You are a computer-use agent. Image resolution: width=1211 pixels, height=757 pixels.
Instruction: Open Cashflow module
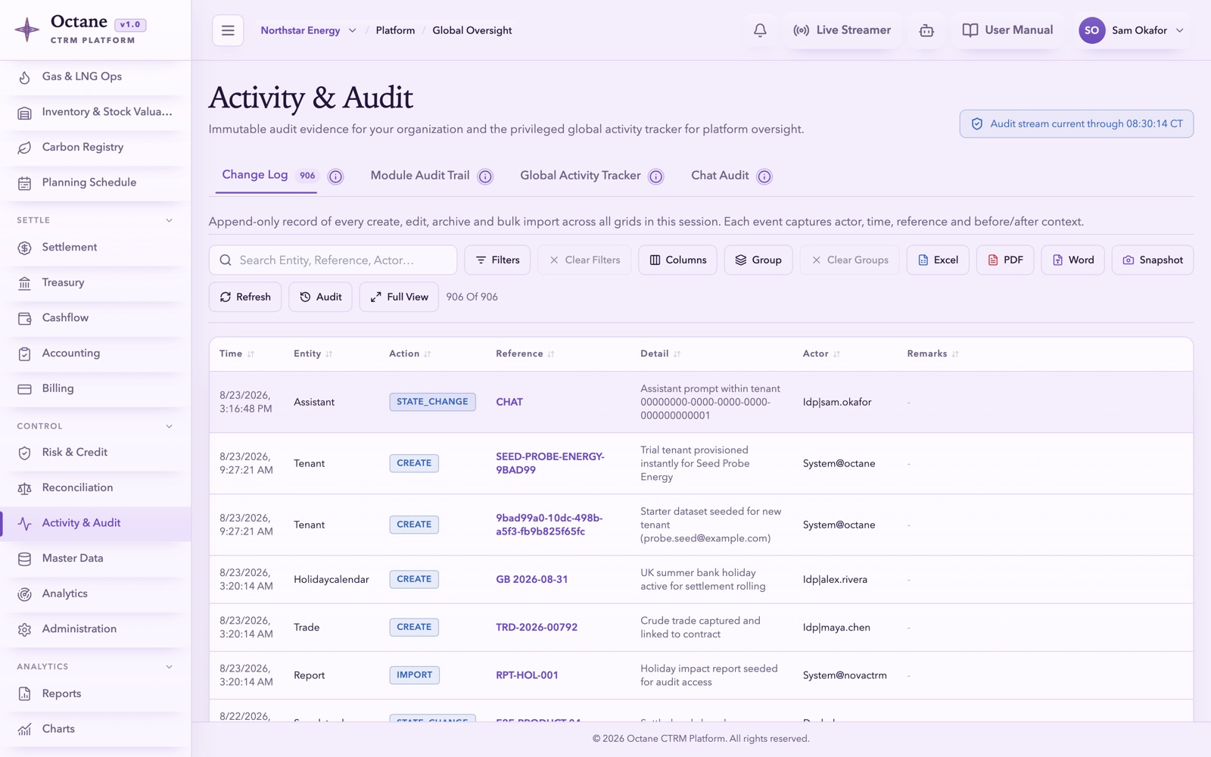point(95,318)
